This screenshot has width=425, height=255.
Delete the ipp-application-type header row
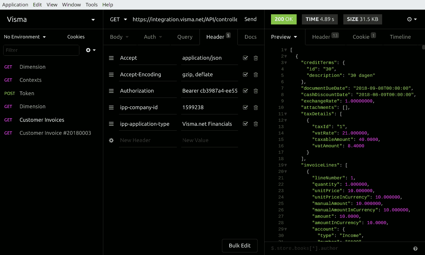[256, 124]
